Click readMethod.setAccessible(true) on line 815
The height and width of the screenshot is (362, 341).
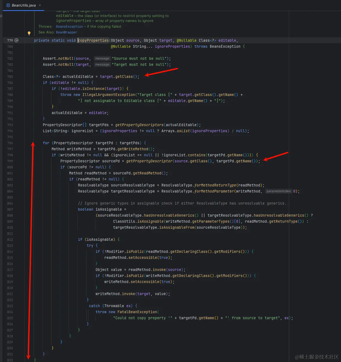click(137, 258)
